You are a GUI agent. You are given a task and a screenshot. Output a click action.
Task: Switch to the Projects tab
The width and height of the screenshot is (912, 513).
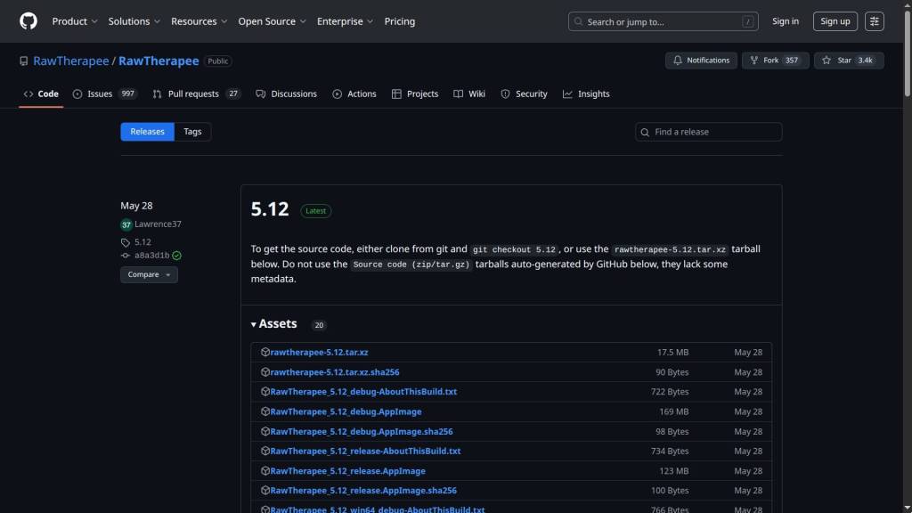point(415,94)
